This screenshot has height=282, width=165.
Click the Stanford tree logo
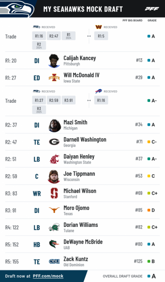[54, 193]
